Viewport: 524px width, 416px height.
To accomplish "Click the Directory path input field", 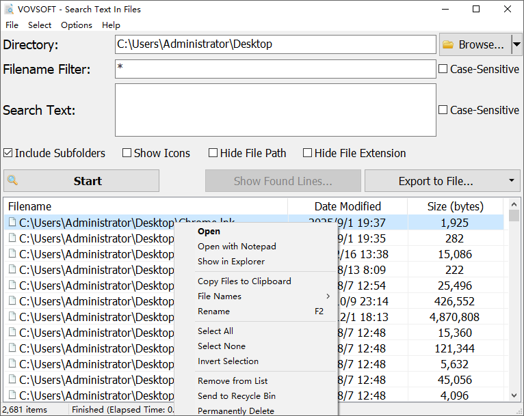I will tap(276, 44).
